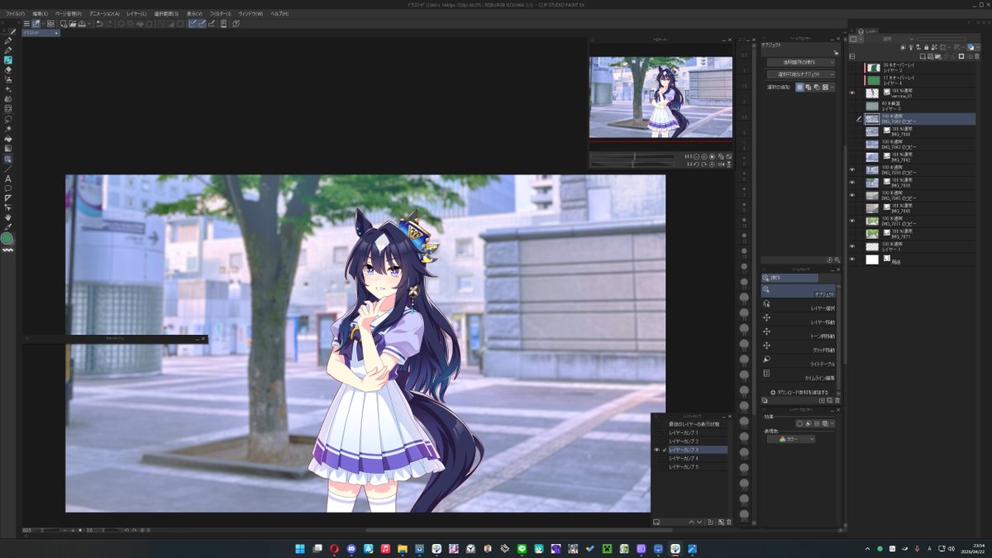Select the Fill bucket tool
Screen dimensions: 992x558
(x=7, y=138)
